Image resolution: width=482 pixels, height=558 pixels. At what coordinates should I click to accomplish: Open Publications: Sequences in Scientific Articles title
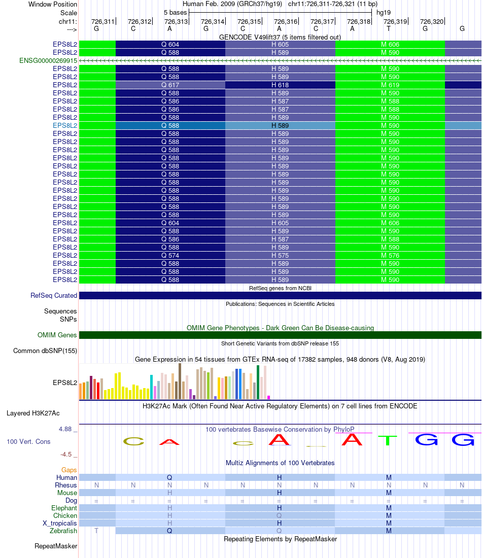point(280,303)
